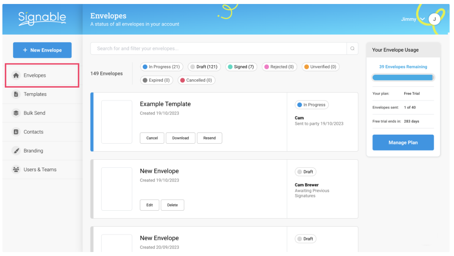Open the Templates menu item
Screen dimensions: 454x256
pos(42,94)
